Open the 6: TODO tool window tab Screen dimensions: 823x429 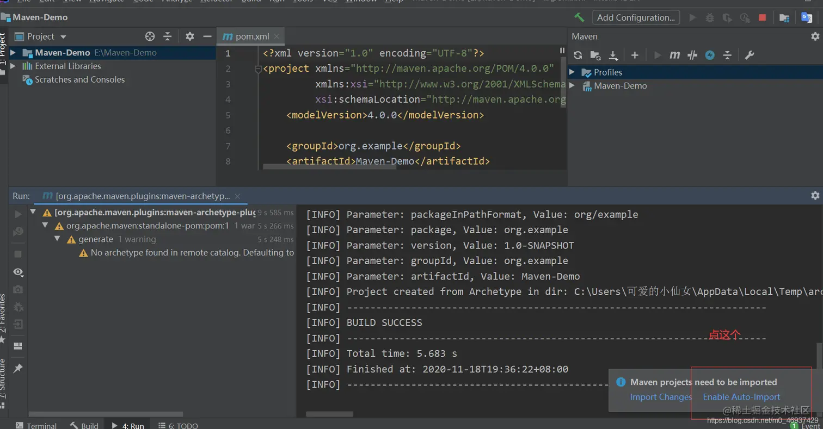178,425
